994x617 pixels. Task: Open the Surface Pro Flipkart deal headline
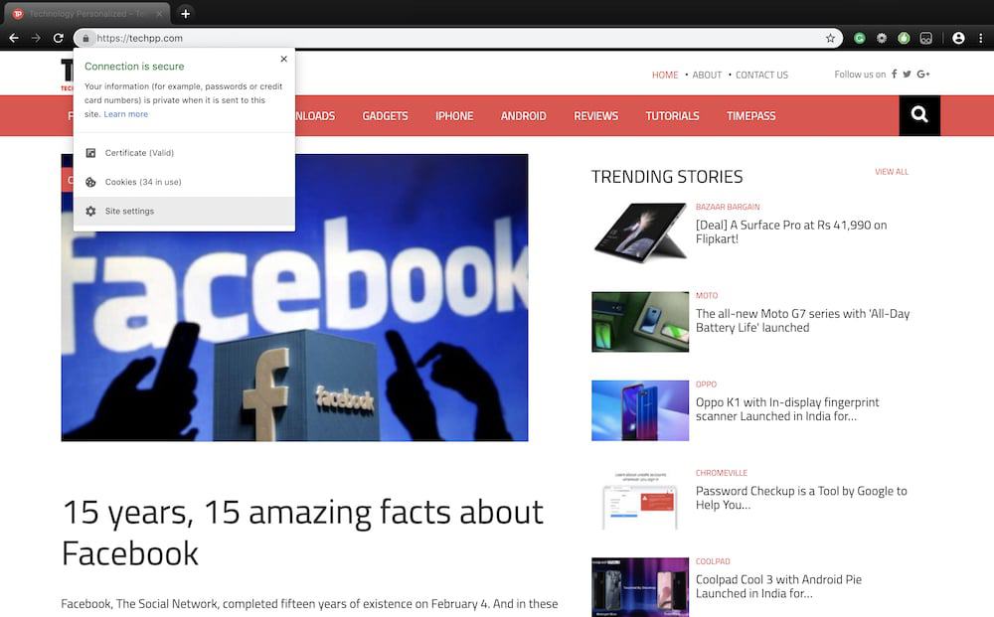tap(791, 231)
